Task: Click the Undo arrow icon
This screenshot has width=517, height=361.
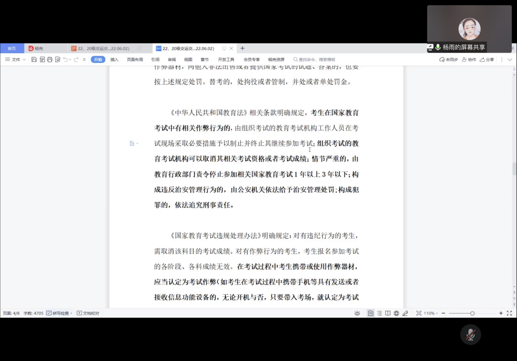Action: [65, 60]
